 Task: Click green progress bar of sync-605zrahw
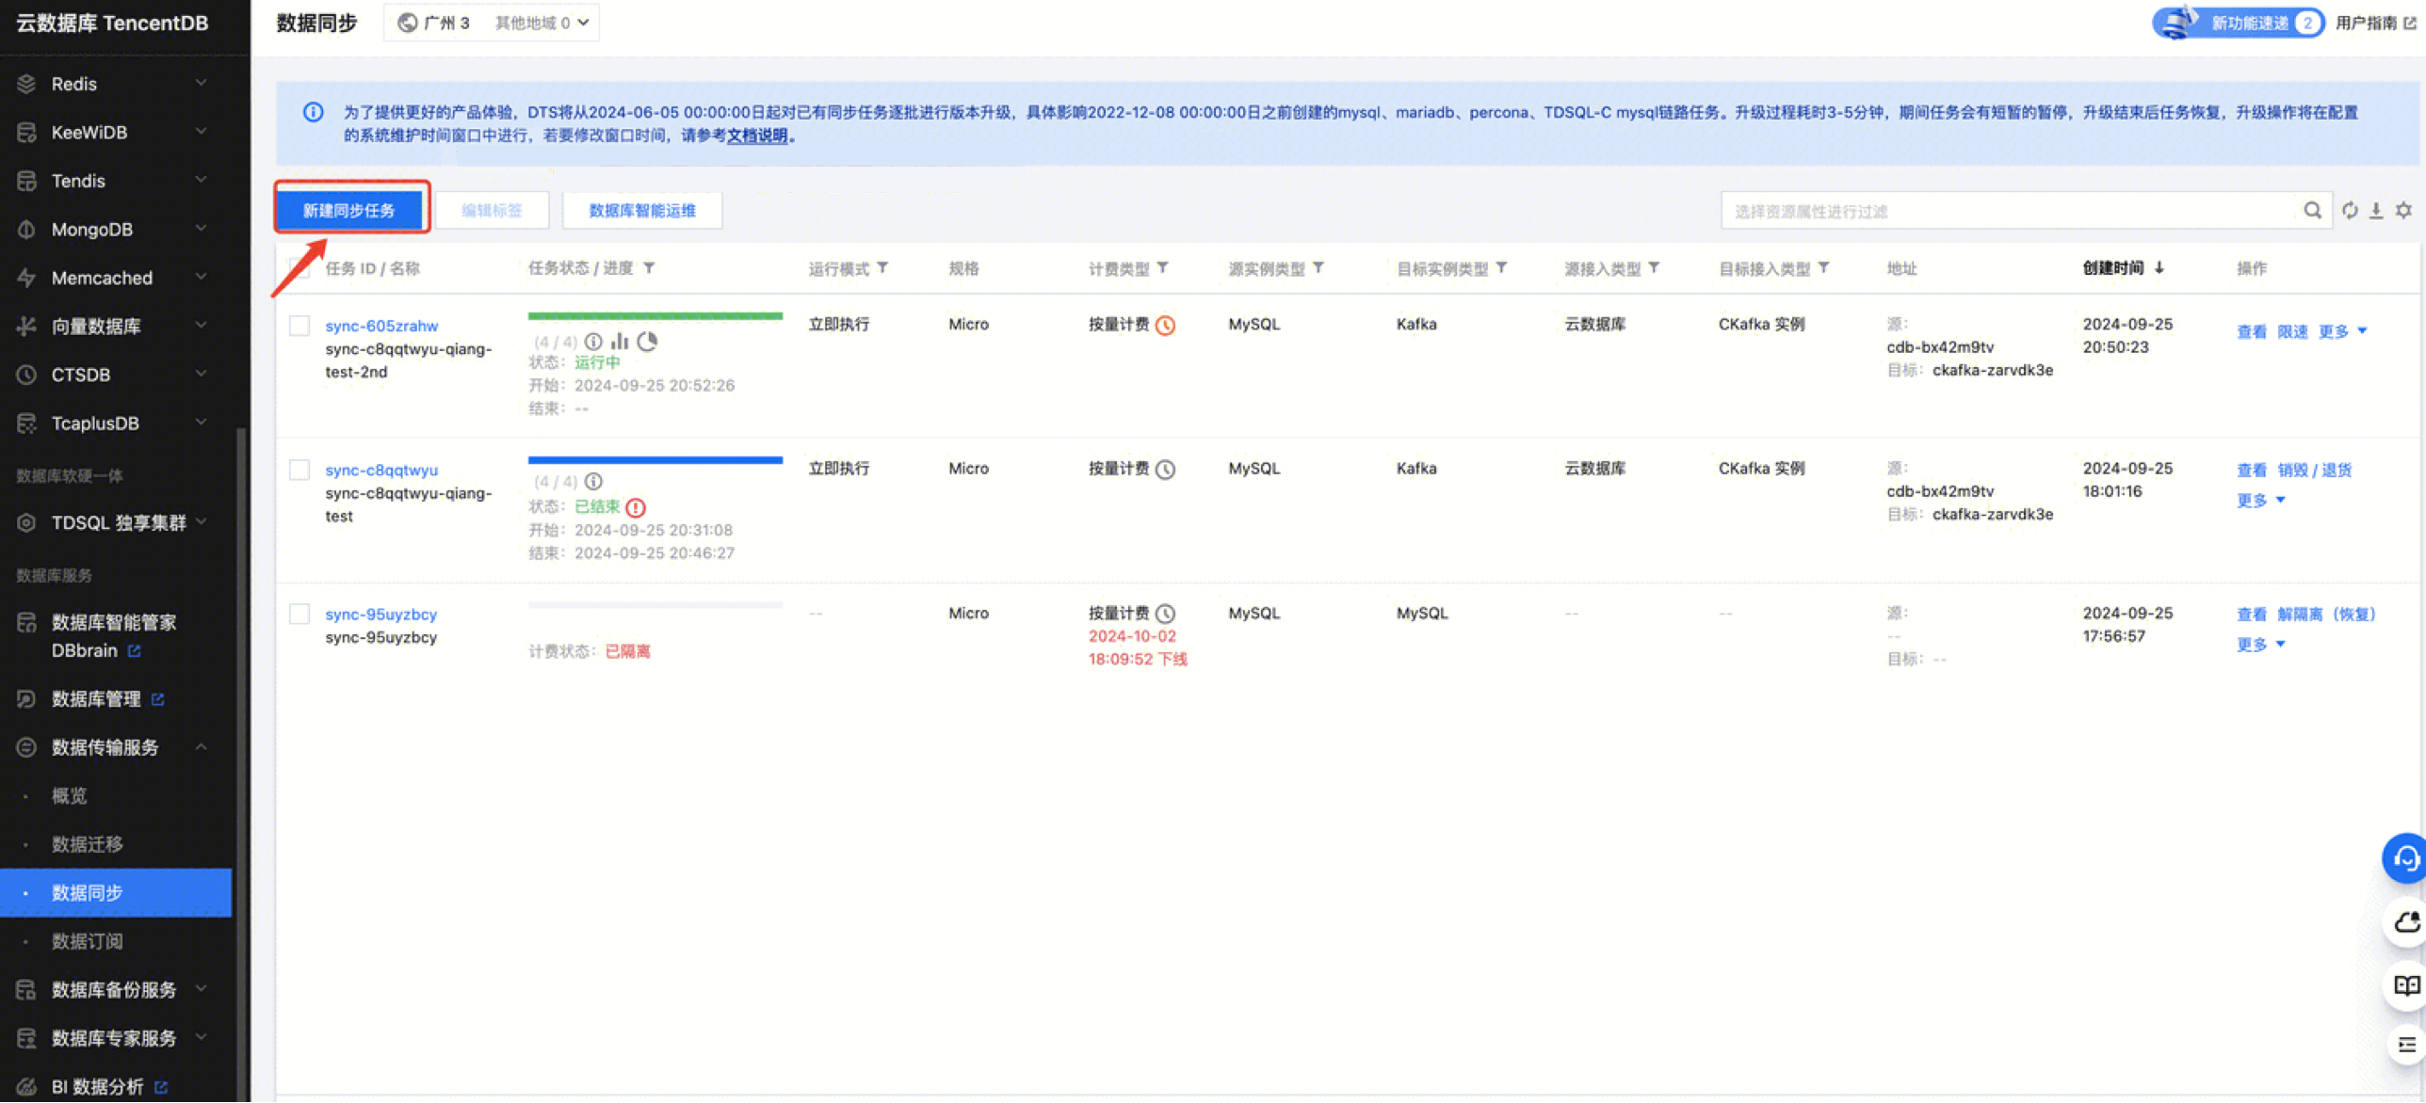click(x=655, y=316)
